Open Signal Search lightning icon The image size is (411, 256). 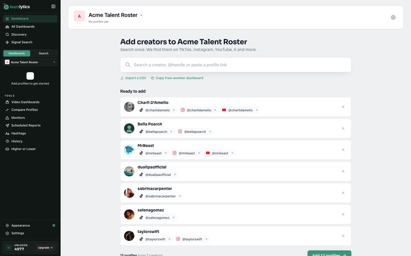(x=7, y=42)
